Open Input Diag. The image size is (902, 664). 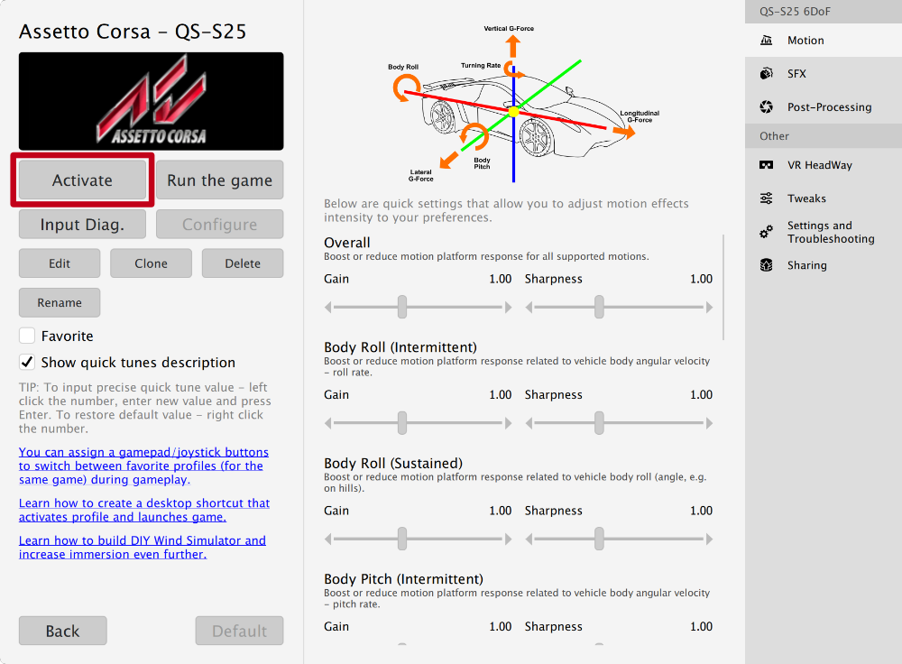coord(81,224)
